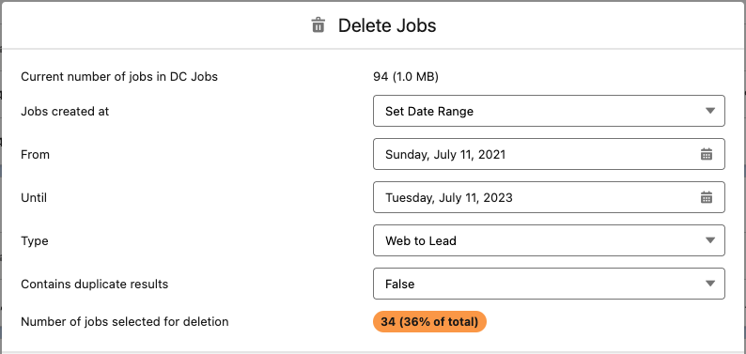Click the From field label
746x354 pixels.
click(x=35, y=154)
